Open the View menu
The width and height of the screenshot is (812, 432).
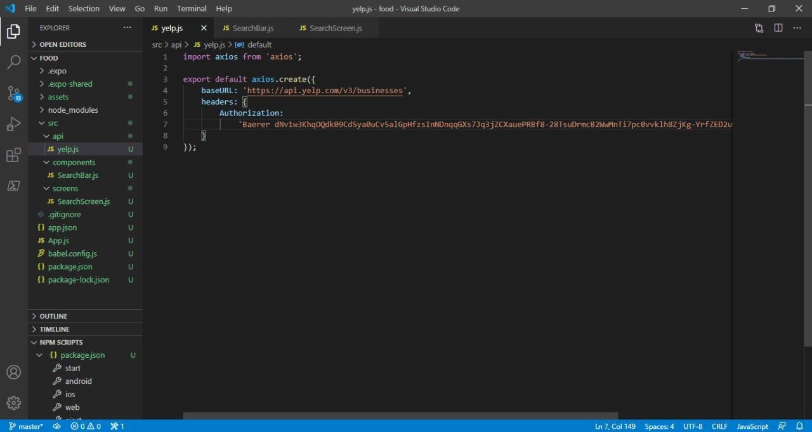(117, 9)
